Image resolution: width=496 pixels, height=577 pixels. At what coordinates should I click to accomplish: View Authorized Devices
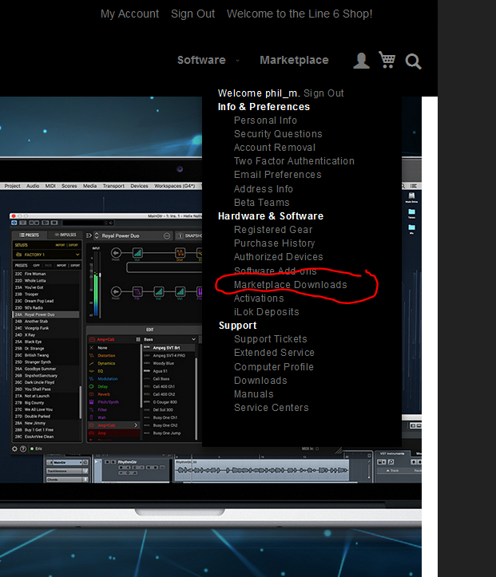coord(279,257)
